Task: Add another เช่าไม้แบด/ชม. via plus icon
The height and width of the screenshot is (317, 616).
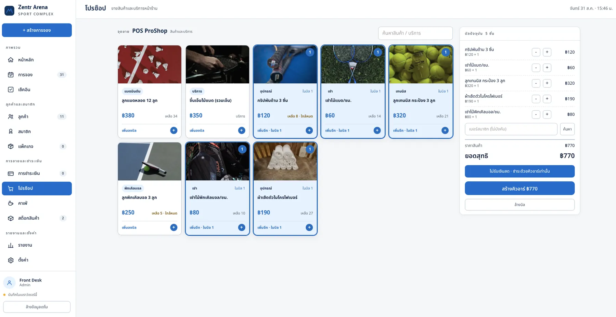Action: tap(377, 130)
